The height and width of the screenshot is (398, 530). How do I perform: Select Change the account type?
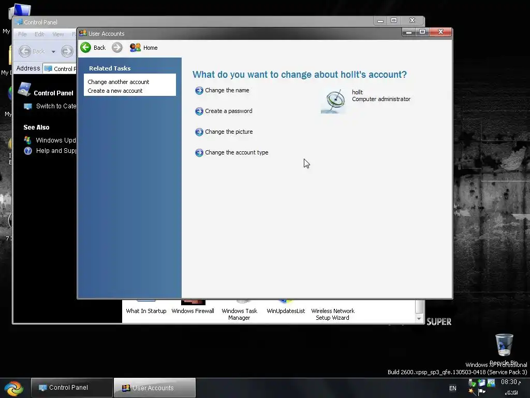[237, 152]
